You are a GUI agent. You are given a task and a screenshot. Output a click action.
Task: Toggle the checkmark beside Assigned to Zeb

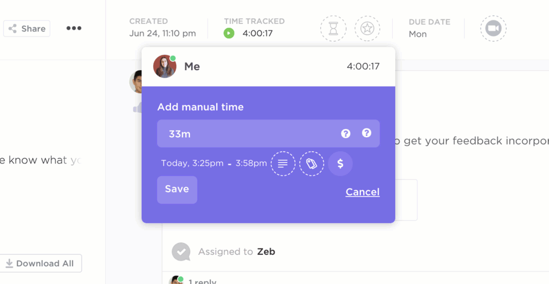coord(181,251)
